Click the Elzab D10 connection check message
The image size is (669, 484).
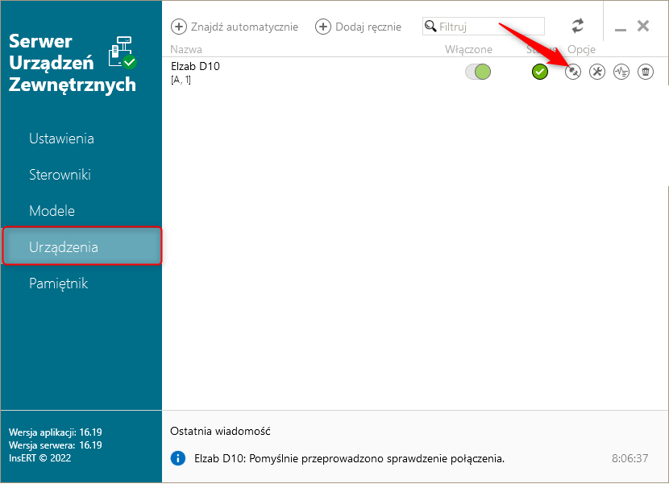[x=350, y=459]
